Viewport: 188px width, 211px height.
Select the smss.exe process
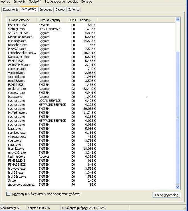tap(52, 145)
